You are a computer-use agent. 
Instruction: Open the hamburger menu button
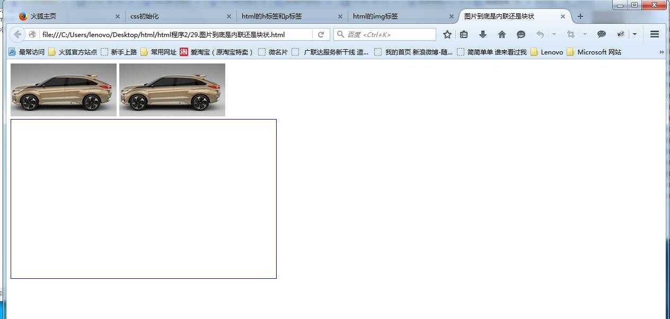click(655, 34)
